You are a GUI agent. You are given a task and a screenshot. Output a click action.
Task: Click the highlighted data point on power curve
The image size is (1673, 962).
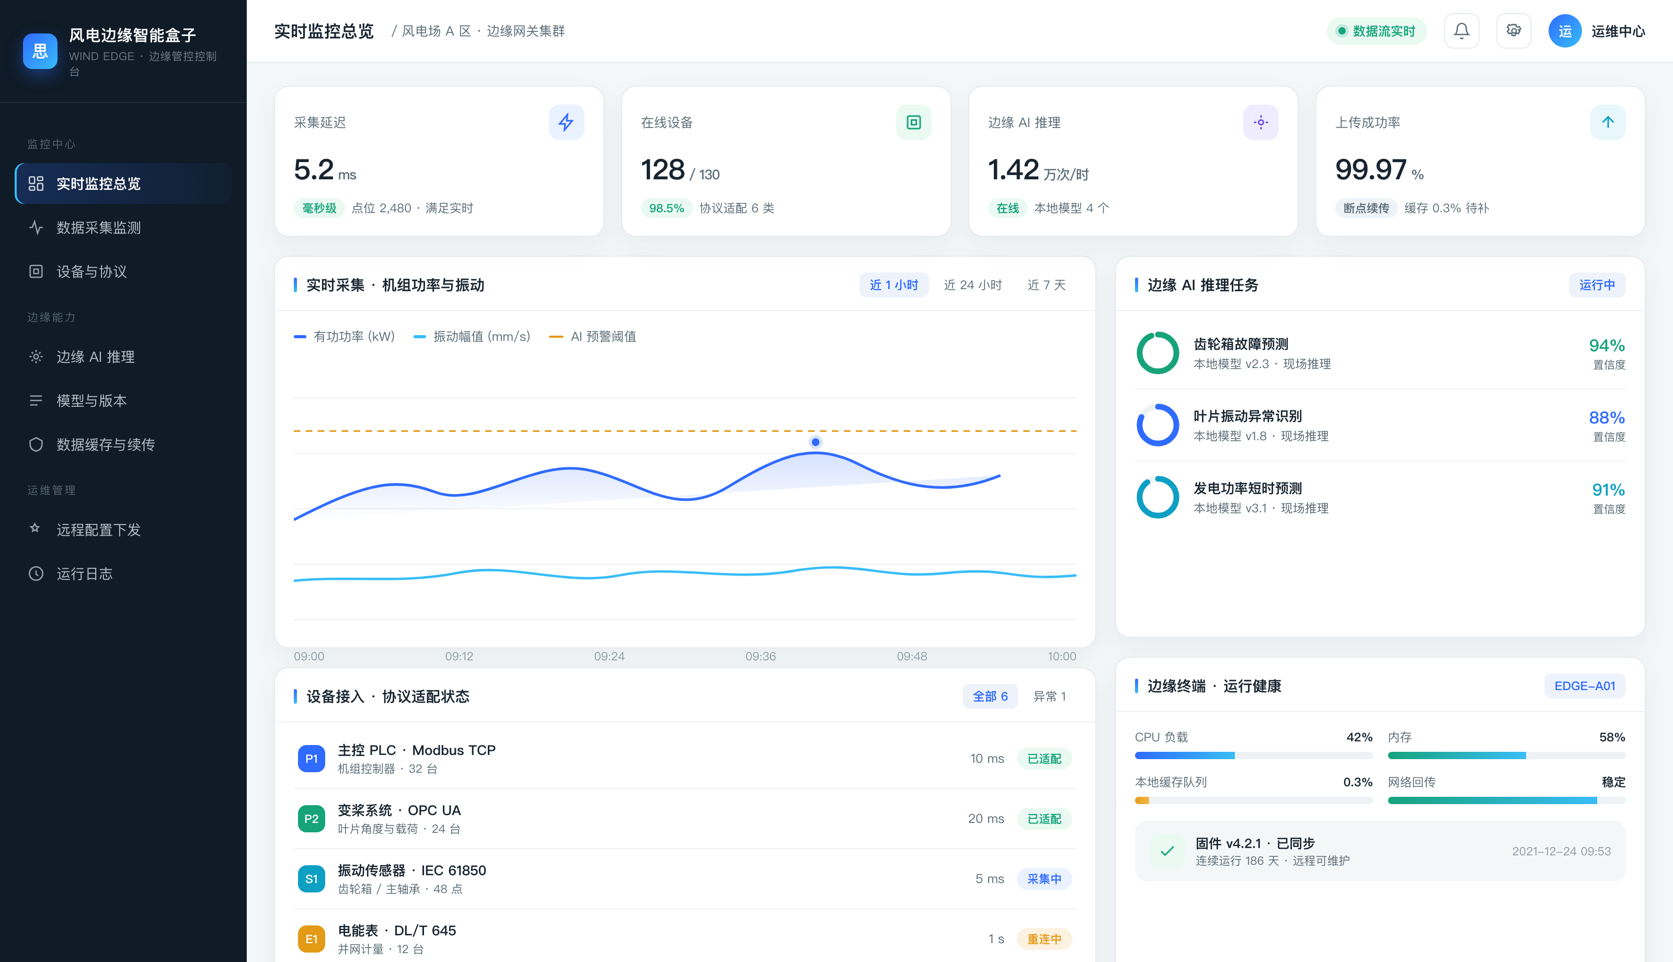[815, 442]
